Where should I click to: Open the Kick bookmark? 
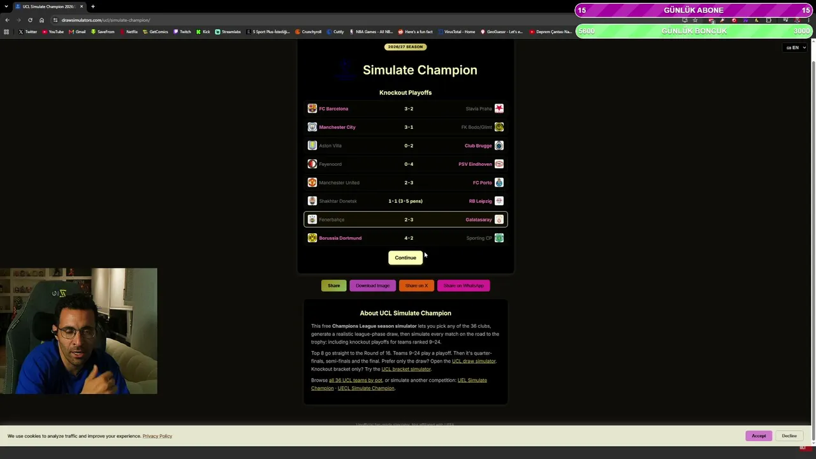point(203,32)
